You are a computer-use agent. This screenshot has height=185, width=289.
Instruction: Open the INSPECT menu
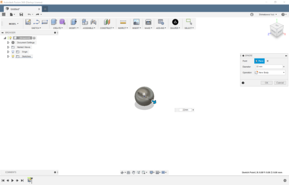click(x=123, y=28)
